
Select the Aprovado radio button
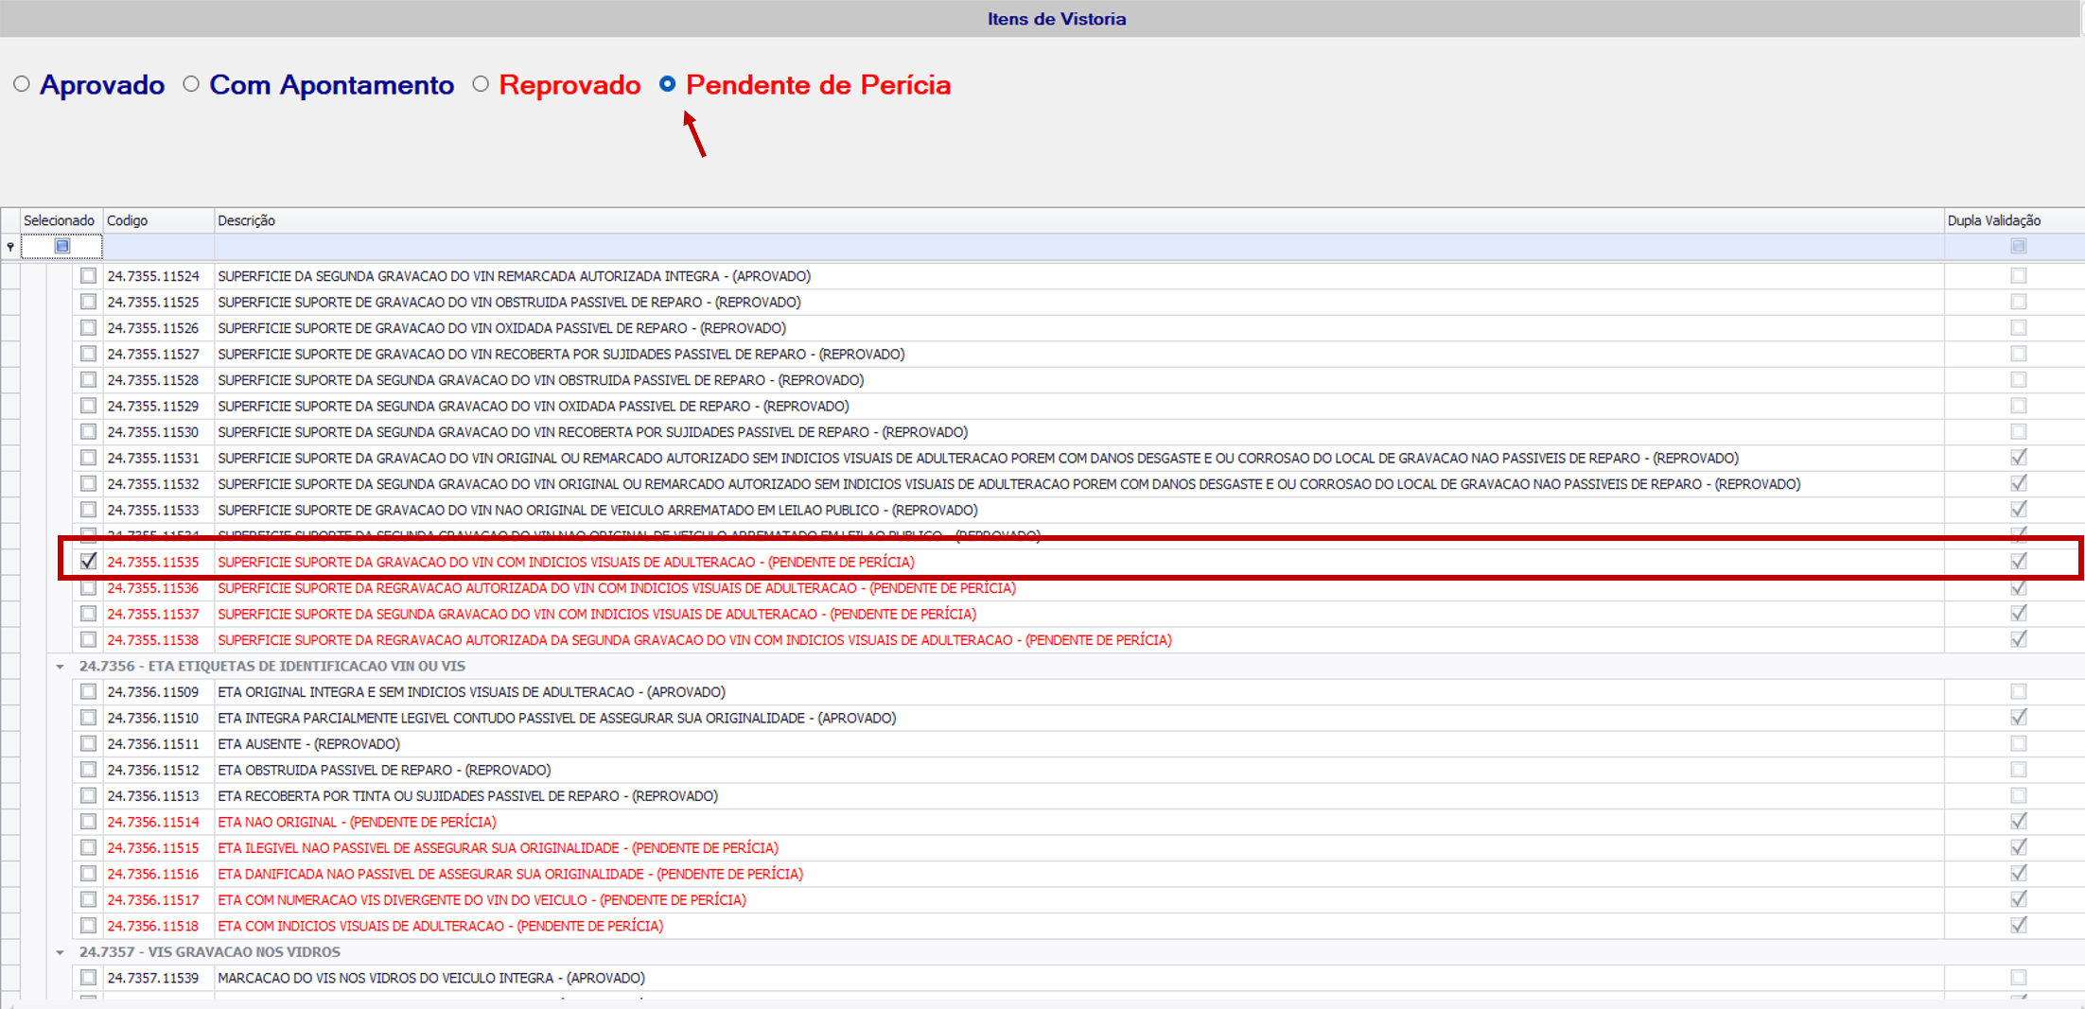coord(22,84)
